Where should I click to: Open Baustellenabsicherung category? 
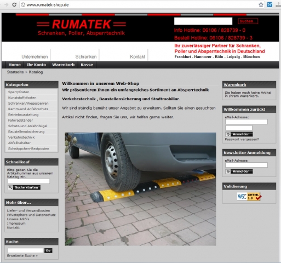[x=26, y=131]
